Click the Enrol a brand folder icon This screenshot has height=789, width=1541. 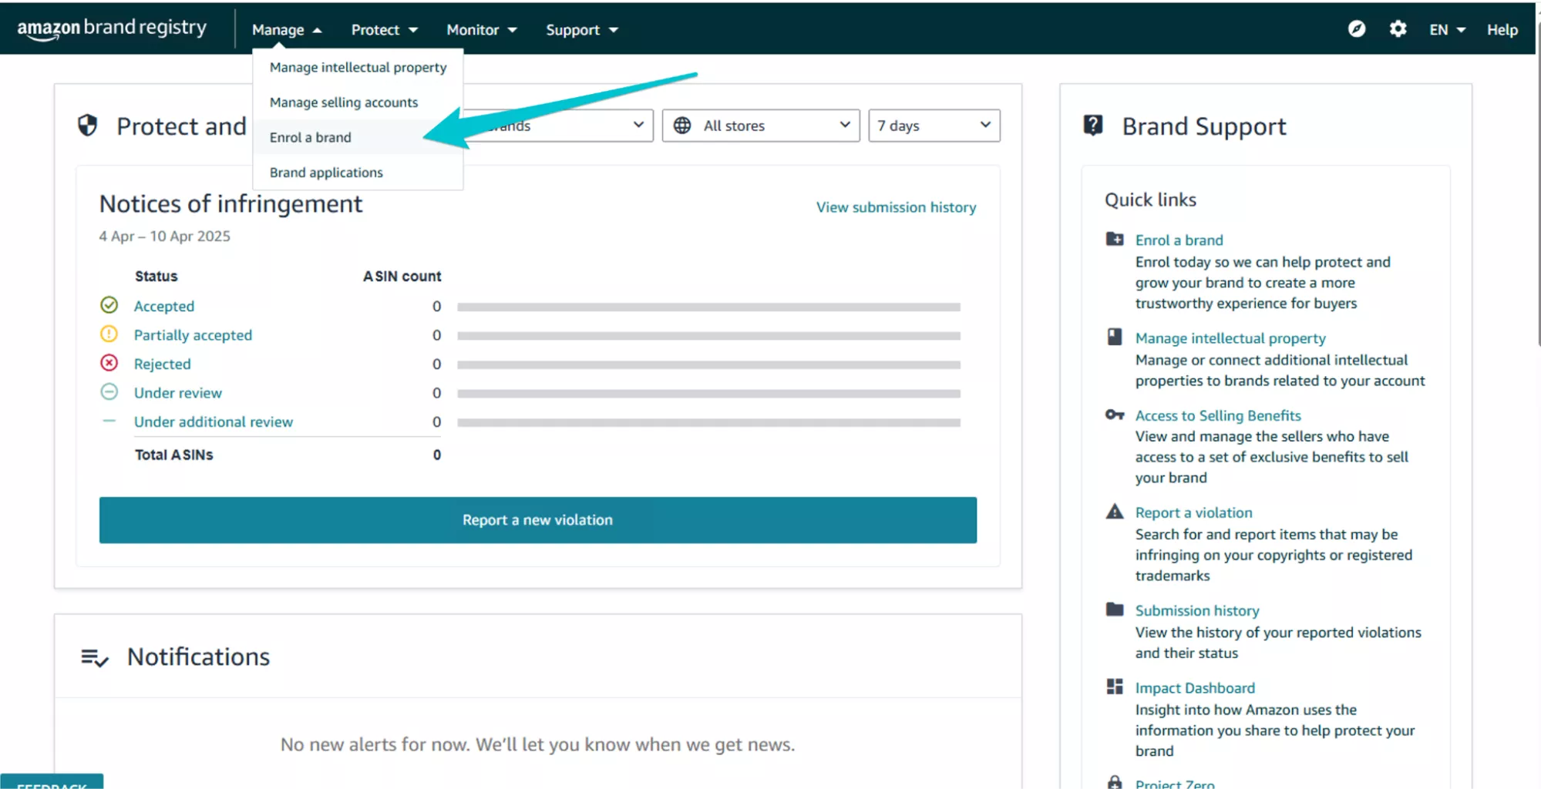[1115, 239]
